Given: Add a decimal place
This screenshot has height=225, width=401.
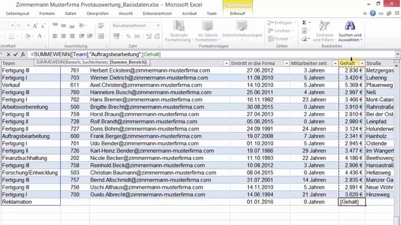Looking at the screenshot, I should pyautogui.click(x=148, y=36).
